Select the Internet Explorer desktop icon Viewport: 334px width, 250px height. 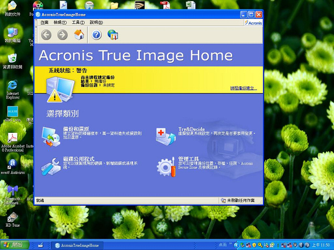[12, 89]
